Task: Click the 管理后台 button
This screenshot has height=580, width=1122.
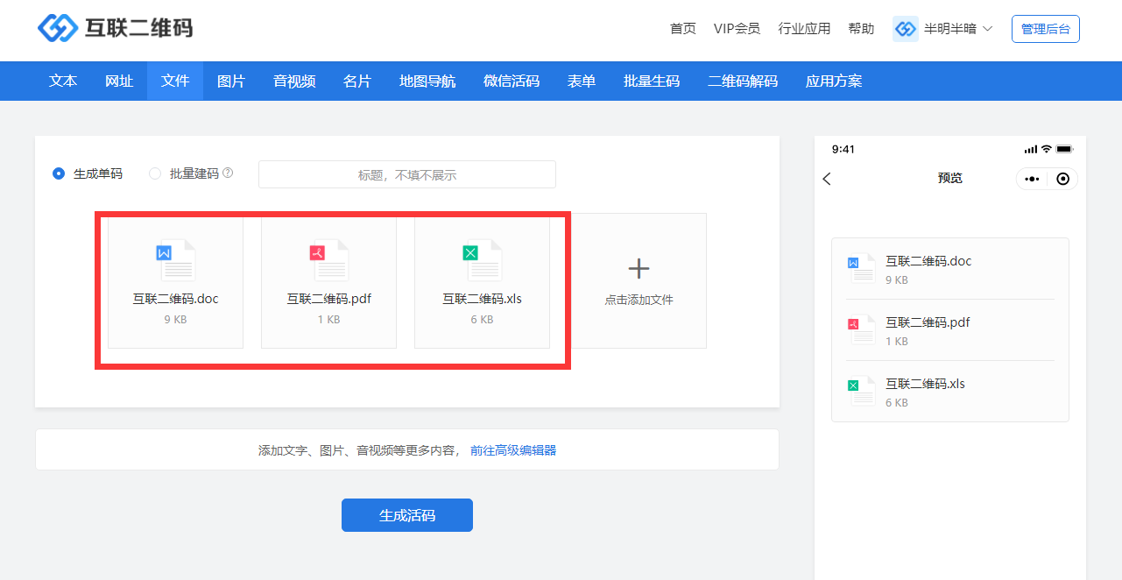Action: coord(1045,29)
